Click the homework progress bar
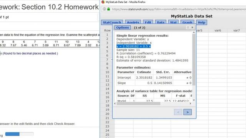The image size is (246, 138). point(20,134)
